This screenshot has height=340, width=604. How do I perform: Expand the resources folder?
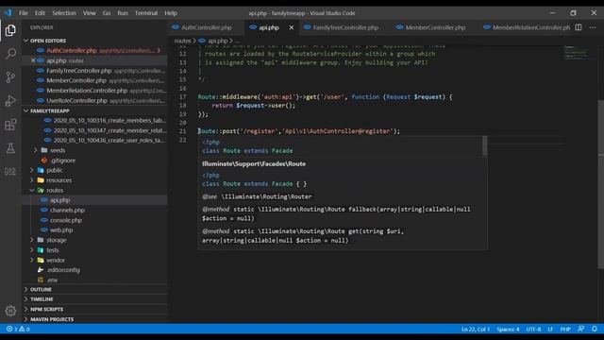click(59, 180)
